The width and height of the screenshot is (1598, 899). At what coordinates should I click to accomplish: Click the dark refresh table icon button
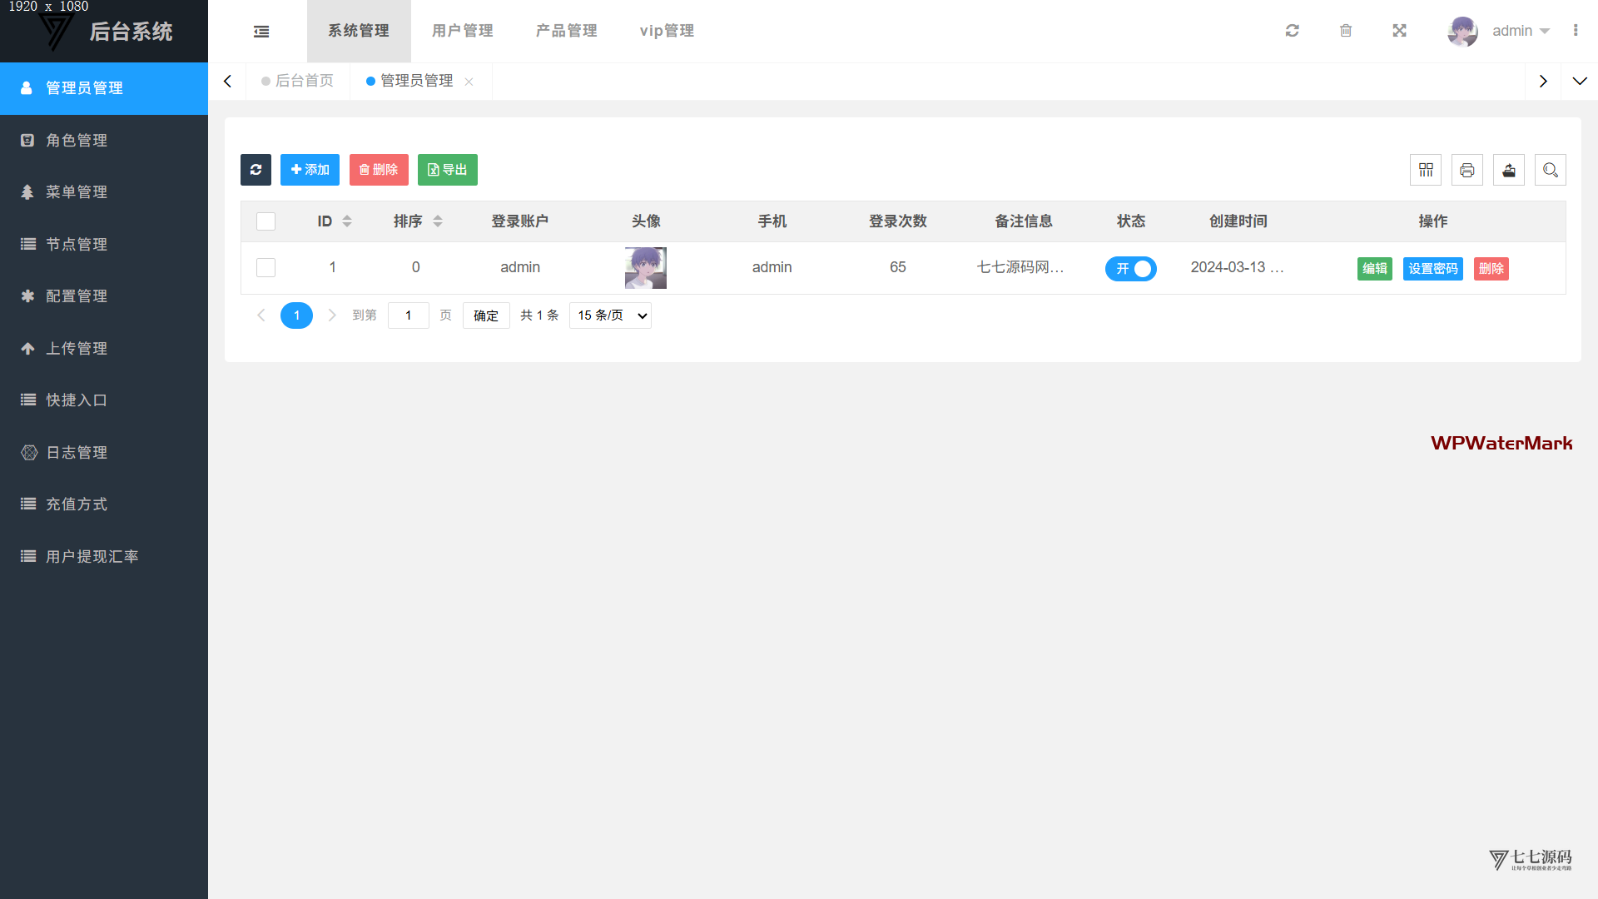pyautogui.click(x=256, y=170)
